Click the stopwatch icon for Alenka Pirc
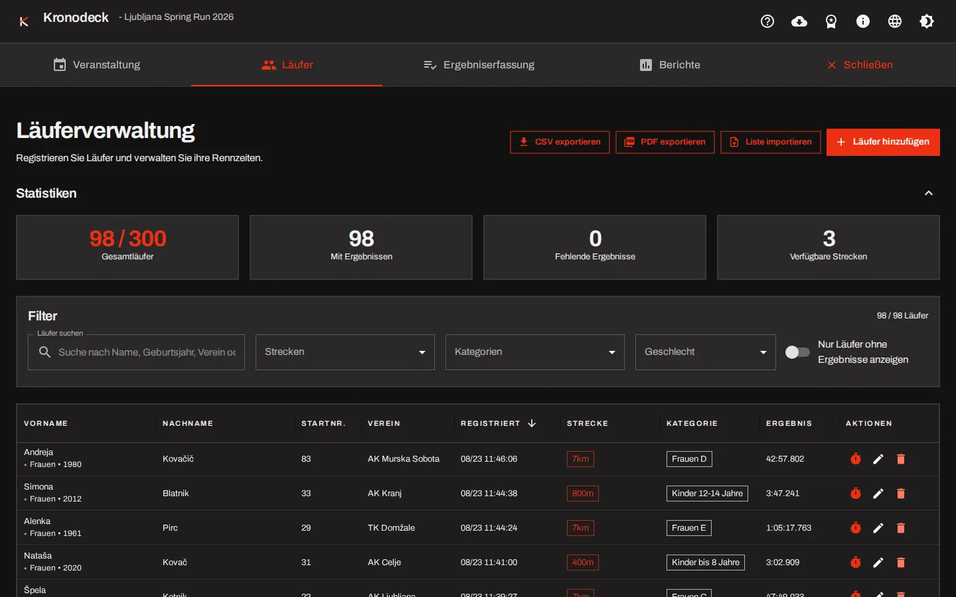 tap(856, 528)
